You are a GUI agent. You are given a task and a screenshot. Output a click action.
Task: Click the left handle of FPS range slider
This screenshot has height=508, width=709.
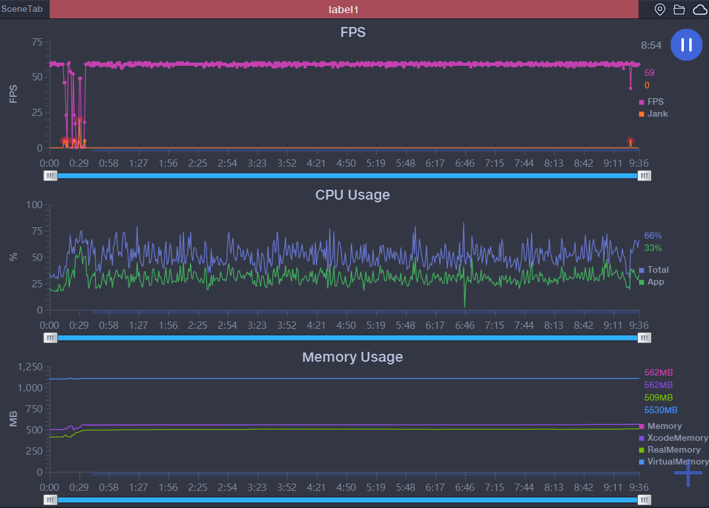tap(51, 175)
